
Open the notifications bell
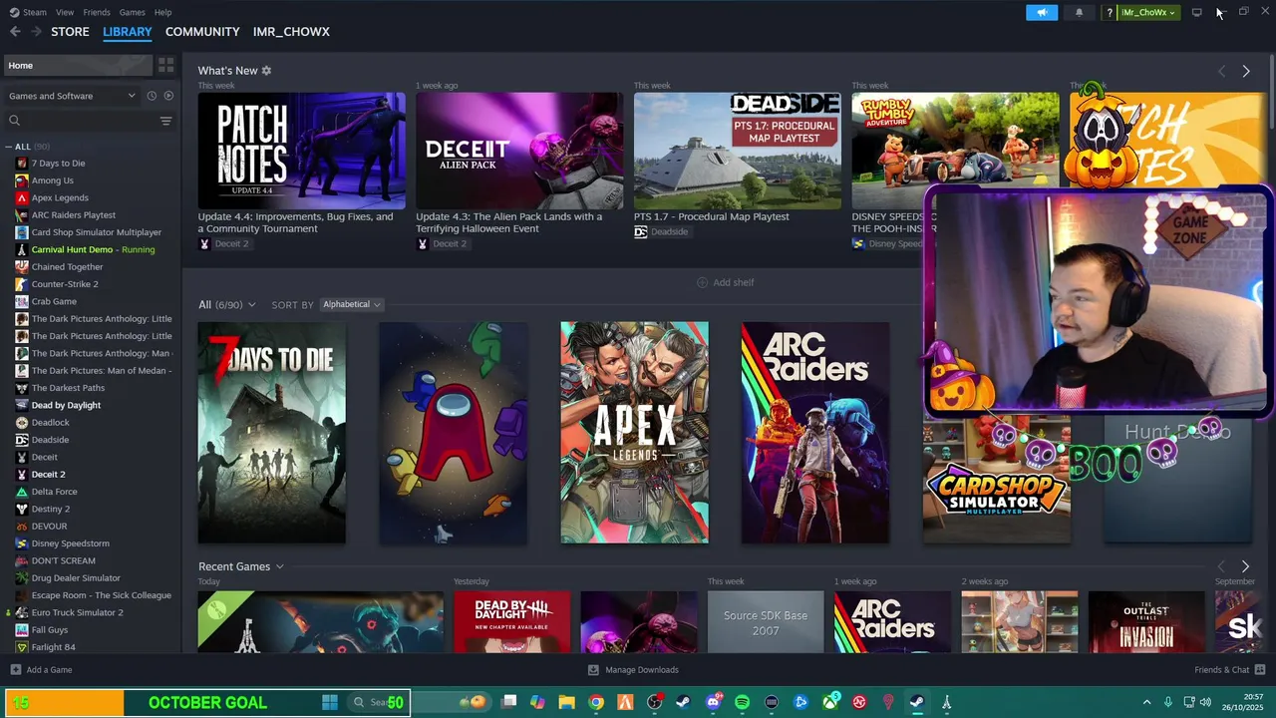1079,12
